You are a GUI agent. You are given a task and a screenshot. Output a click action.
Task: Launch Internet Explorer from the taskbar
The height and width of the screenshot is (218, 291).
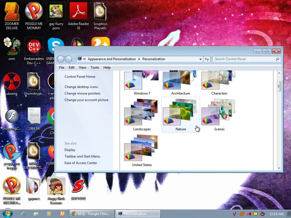(x=23, y=214)
